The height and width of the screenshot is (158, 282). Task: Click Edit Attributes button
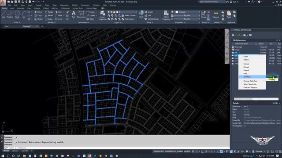click(152, 19)
